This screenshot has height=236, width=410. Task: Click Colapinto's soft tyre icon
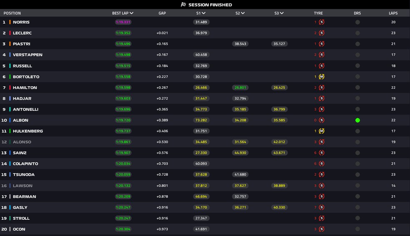pos(322,163)
